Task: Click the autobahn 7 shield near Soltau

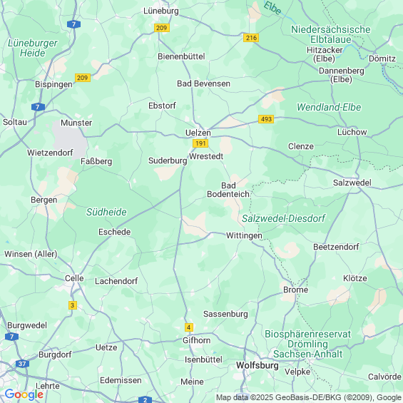Action: coord(38,107)
